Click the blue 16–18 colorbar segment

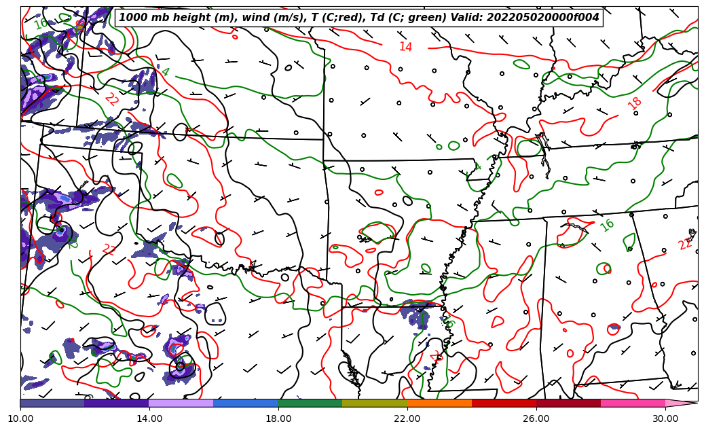coord(246,403)
